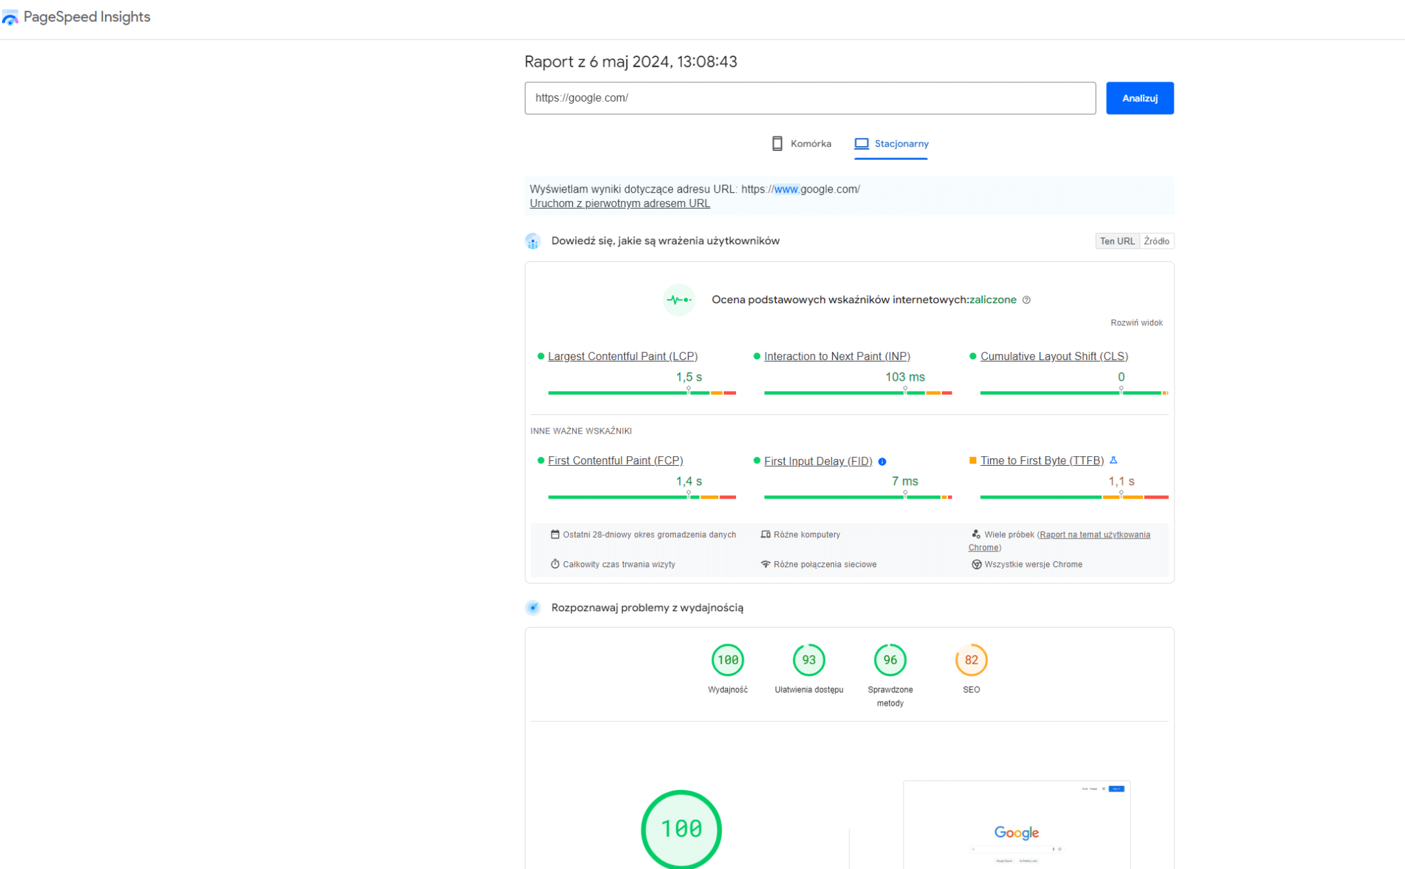
Task: Click the LCP distribution bar
Action: pos(641,393)
